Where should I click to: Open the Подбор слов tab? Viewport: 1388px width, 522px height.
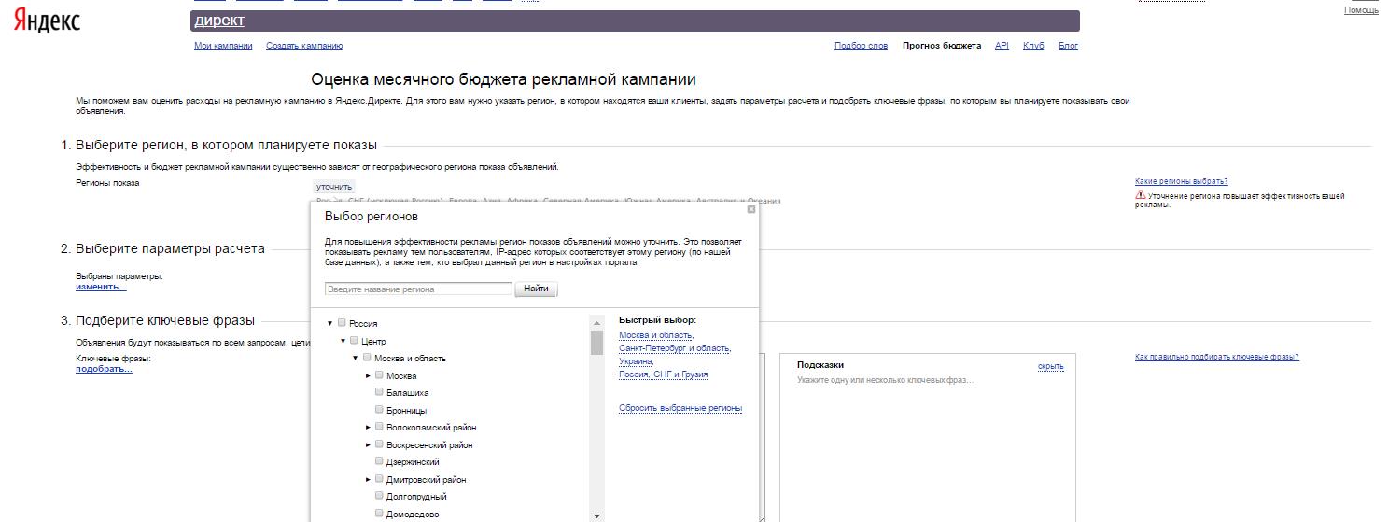click(861, 46)
